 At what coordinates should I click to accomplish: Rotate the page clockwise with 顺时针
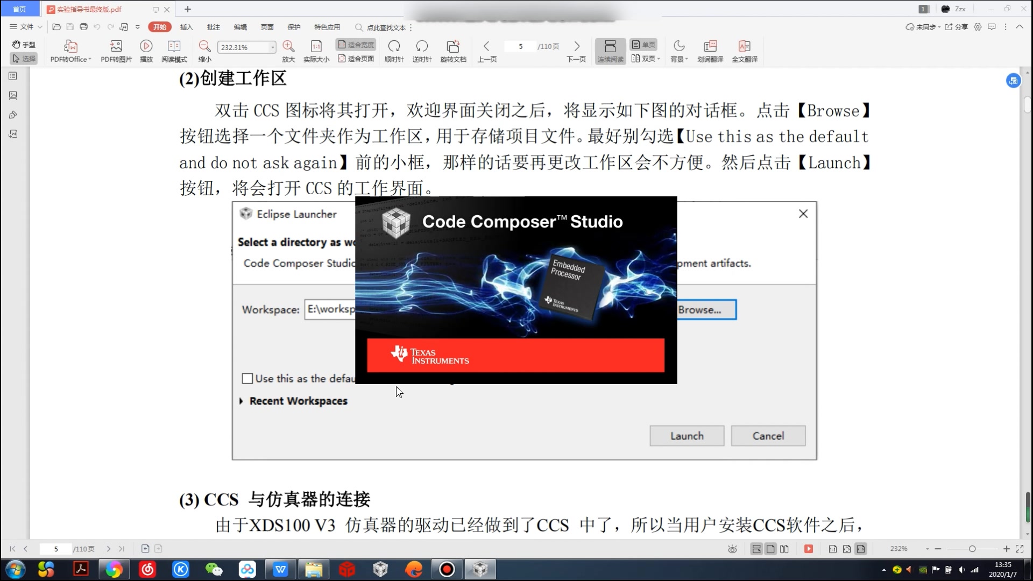[394, 51]
